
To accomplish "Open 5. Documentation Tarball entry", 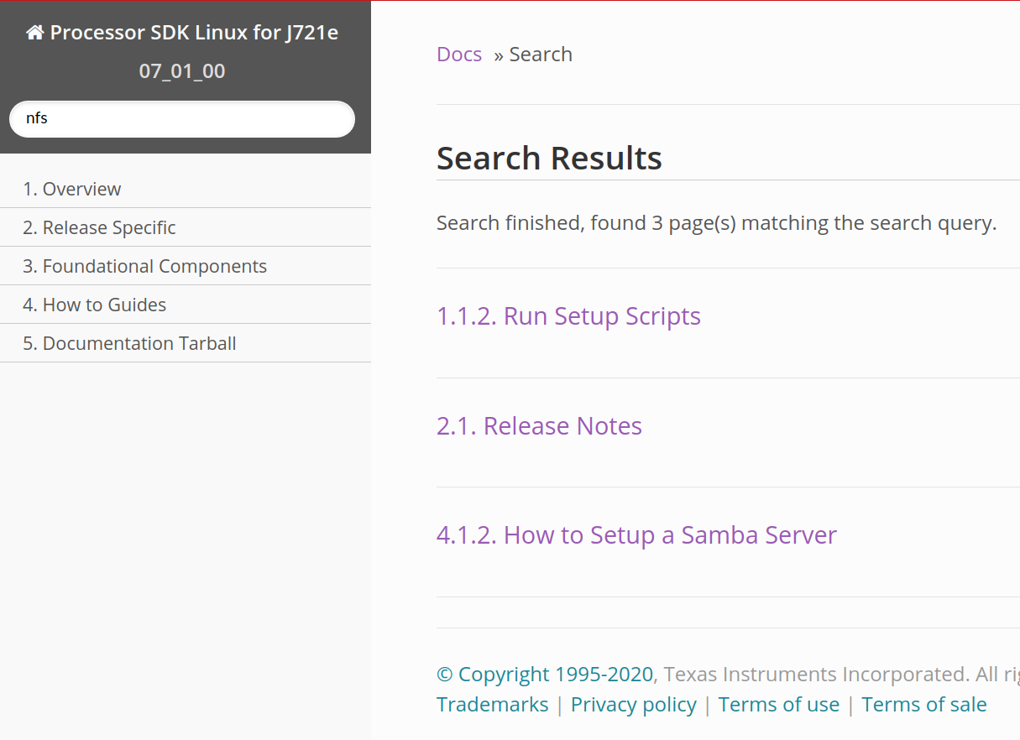I will 186,343.
